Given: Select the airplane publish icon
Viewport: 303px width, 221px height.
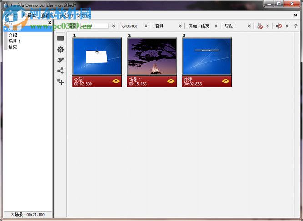Looking at the screenshot, I should pyautogui.click(x=61, y=60).
